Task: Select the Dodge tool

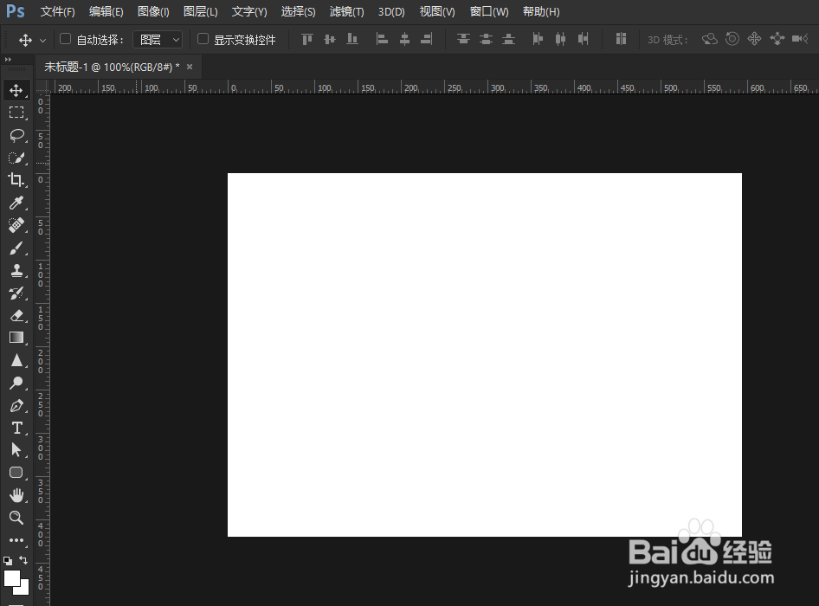Action: coord(16,383)
